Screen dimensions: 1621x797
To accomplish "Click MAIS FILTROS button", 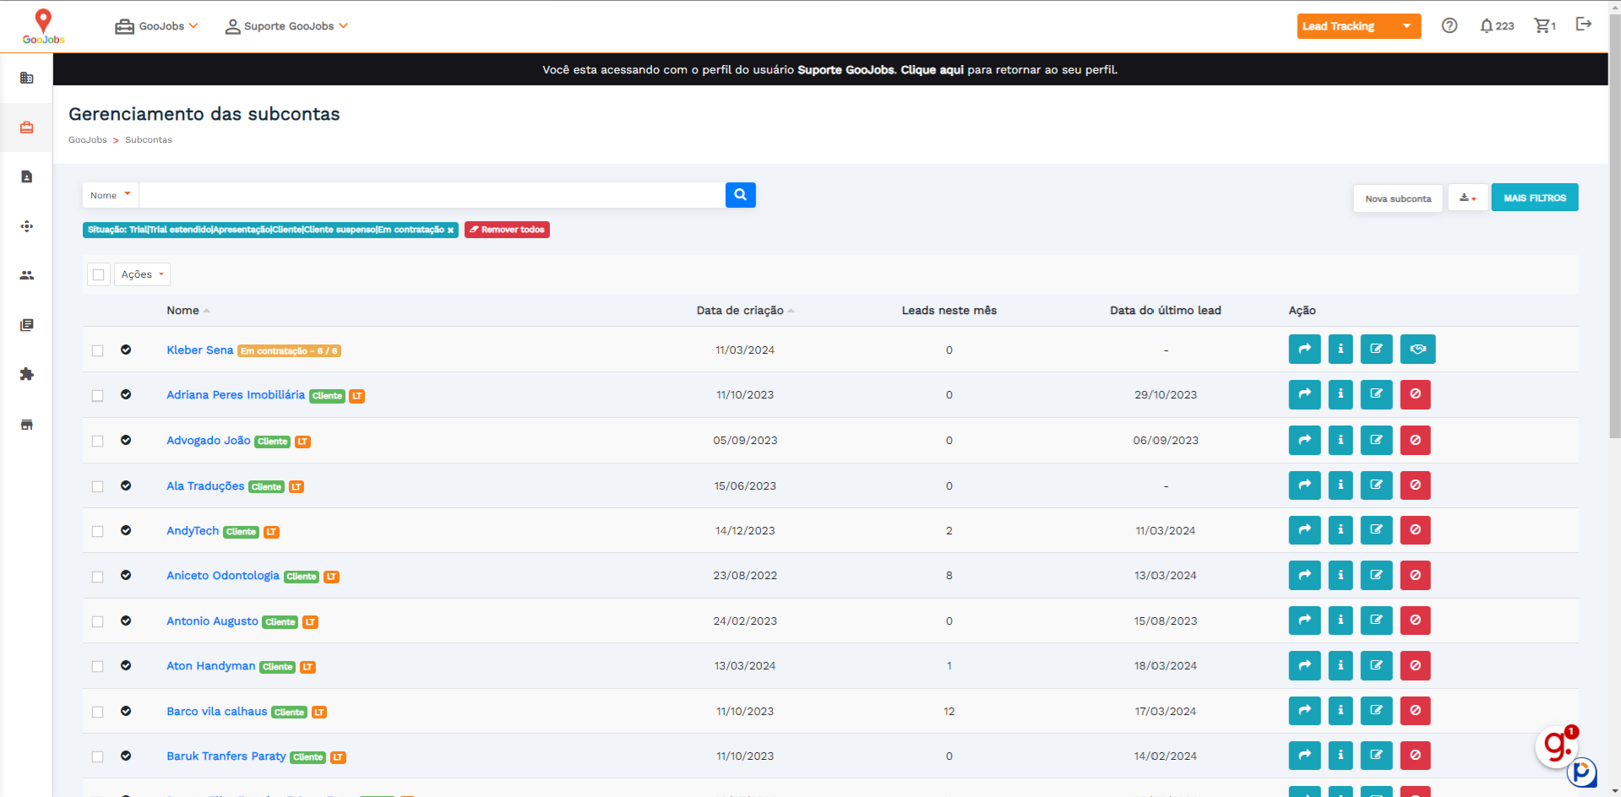I will pyautogui.click(x=1535, y=198).
